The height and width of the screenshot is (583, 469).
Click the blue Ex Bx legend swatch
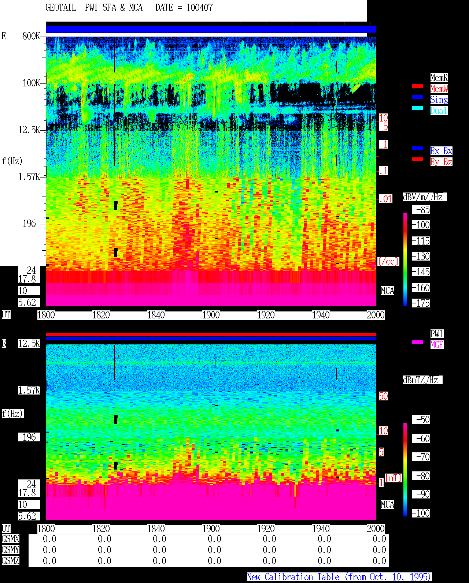[418, 148]
